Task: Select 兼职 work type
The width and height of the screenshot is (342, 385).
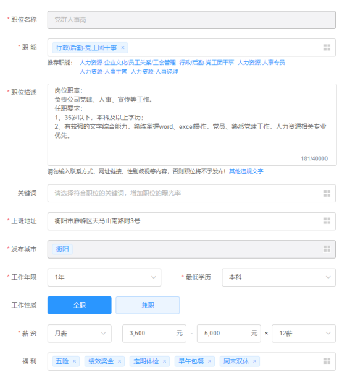Action: click(x=148, y=305)
